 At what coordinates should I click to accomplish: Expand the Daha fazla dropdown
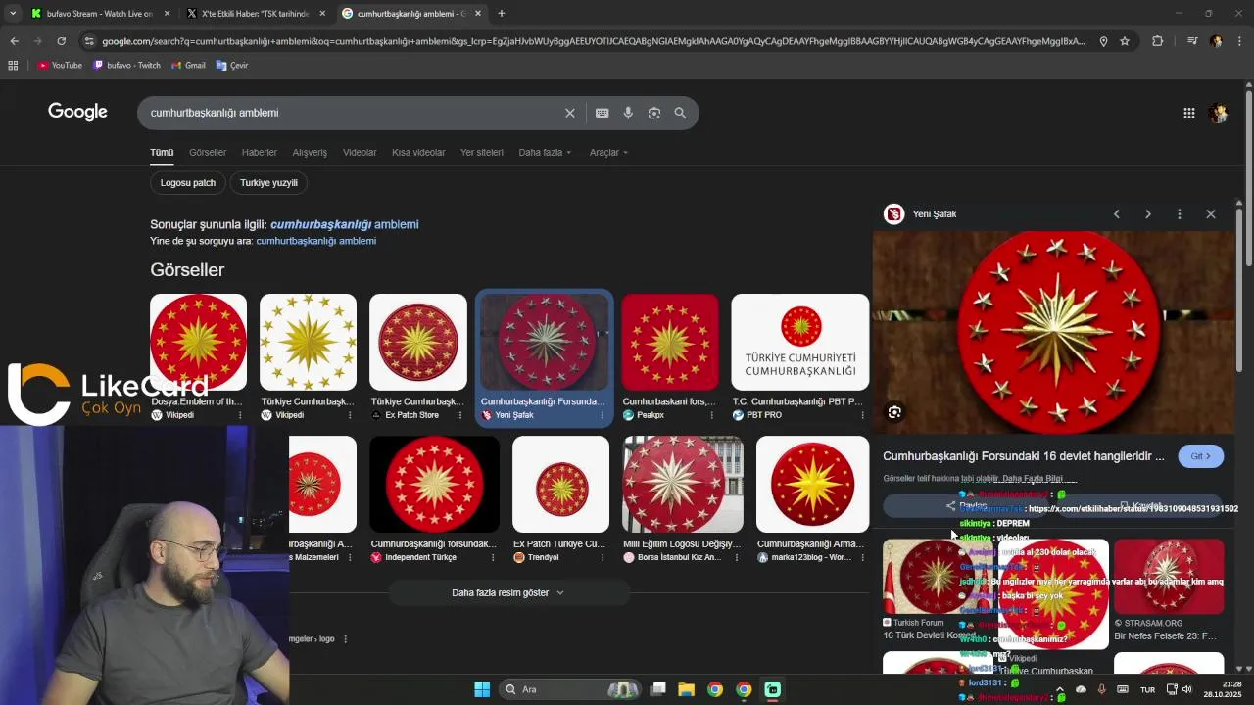(545, 152)
